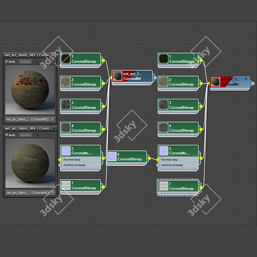The width and height of the screenshot is (257, 257).
Task: Click the floral sphere preview of set_arc_fabric_003
Action: point(30,90)
